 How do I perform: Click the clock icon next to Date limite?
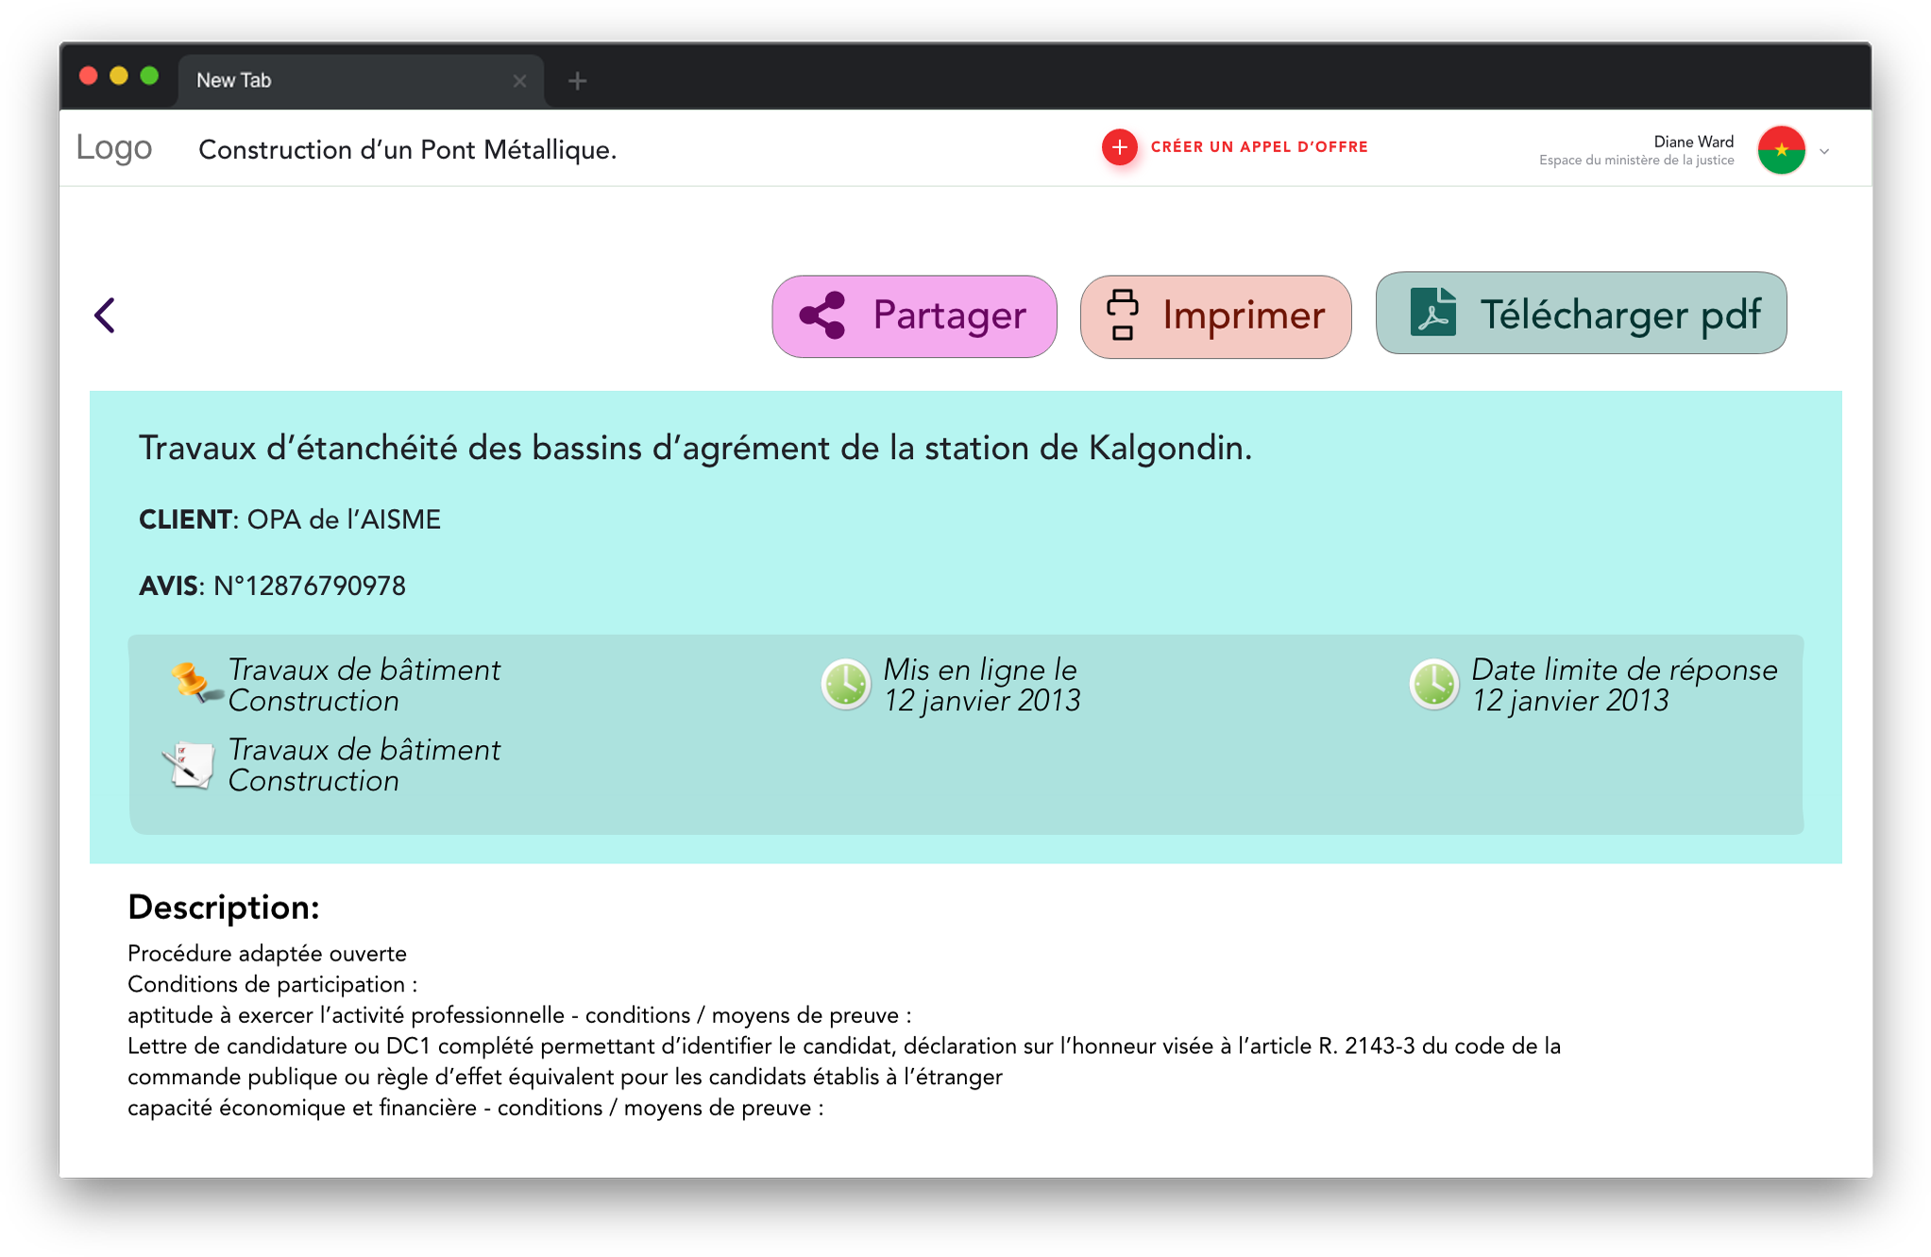click(x=1433, y=685)
